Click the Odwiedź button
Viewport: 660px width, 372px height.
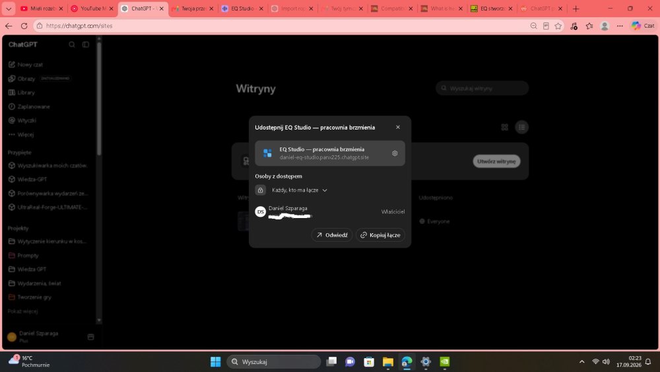(x=332, y=235)
